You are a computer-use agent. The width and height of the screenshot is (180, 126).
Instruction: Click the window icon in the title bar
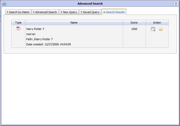(4, 4)
